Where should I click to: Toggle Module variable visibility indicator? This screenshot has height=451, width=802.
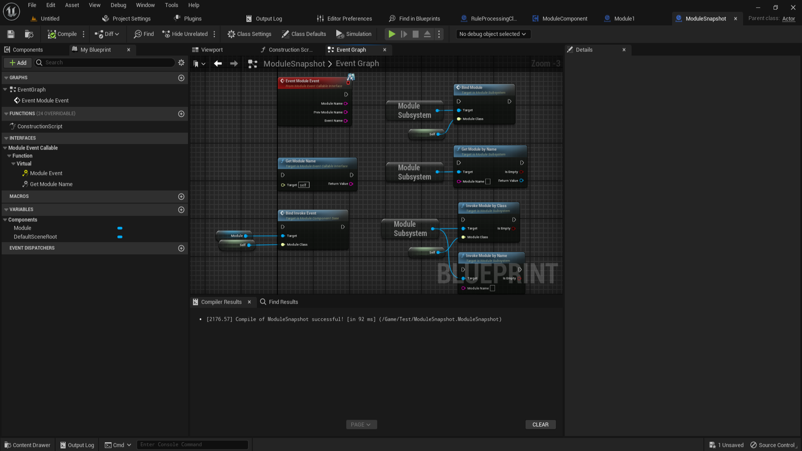[120, 228]
